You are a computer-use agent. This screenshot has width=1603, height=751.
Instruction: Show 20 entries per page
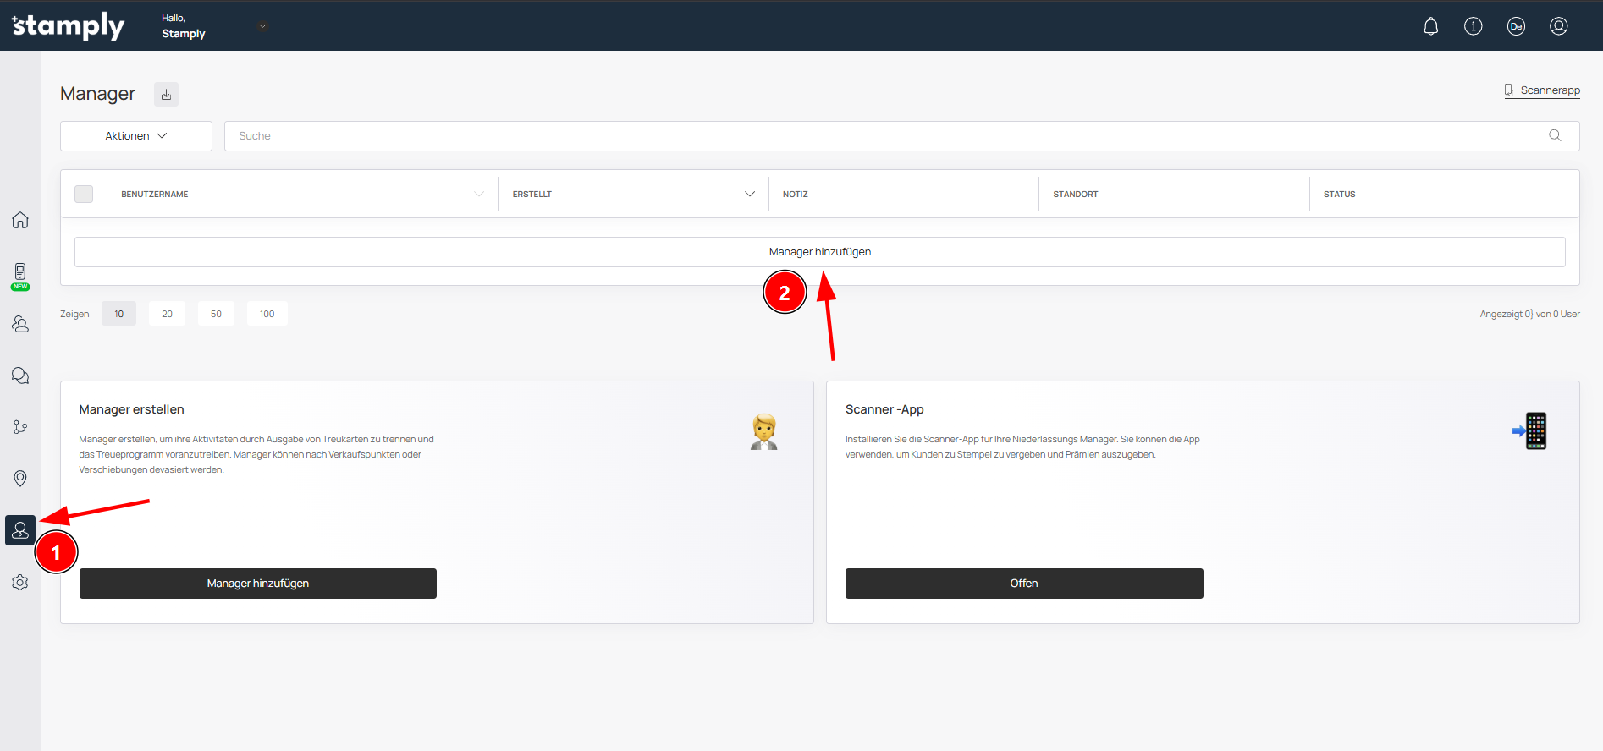pos(167,314)
